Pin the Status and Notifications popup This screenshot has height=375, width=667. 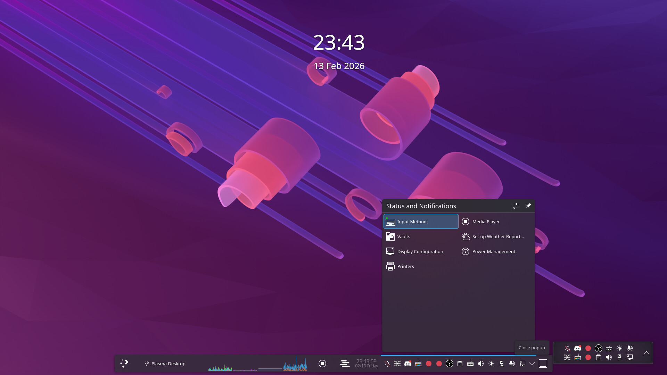[528, 206]
